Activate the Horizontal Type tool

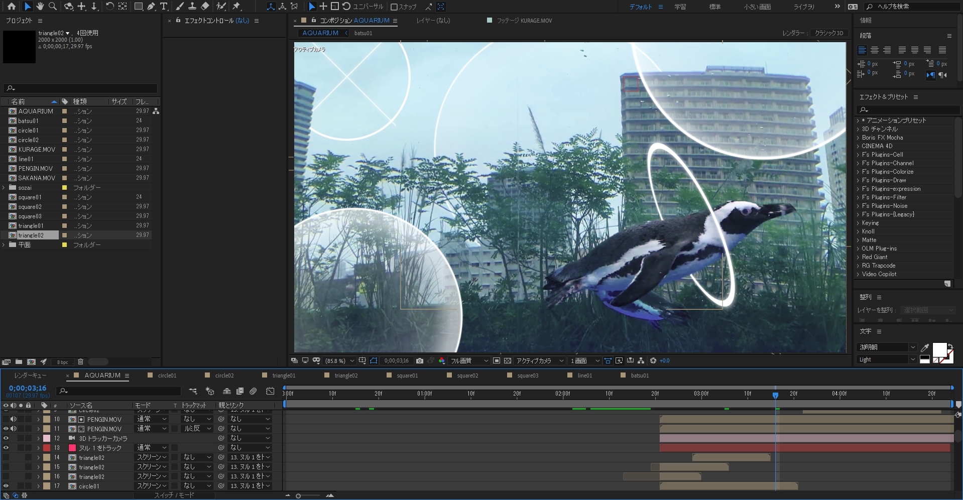tap(164, 7)
